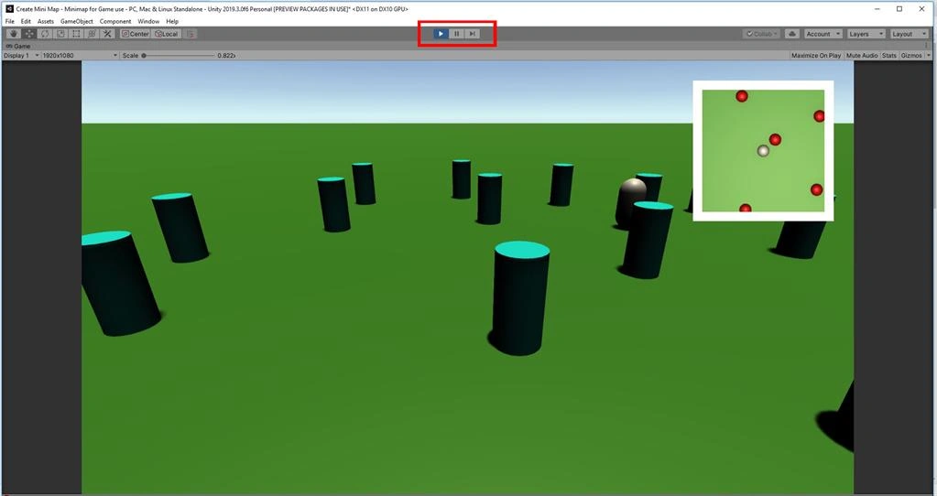Screen dimensions: 937x496
Task: Click the Scale slider handle
Action: [144, 56]
